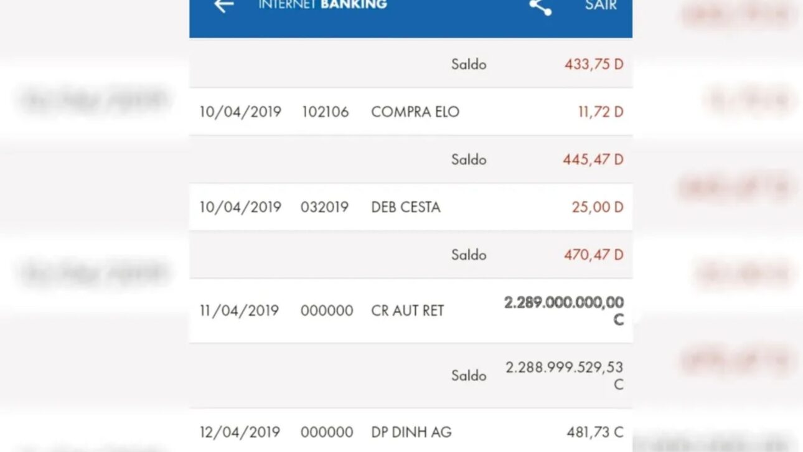Image resolution: width=803 pixels, height=452 pixels.
Task: Select the COMPRA ELO transaction row
Action: pos(411,111)
